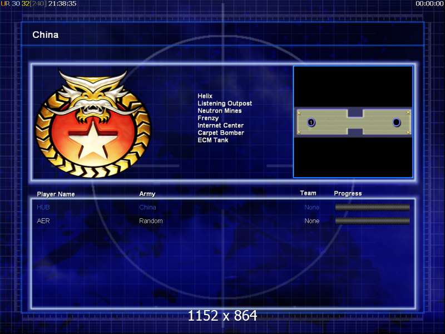Viewport: 445px width, 334px height.
Task: Select the unnumbered start position on the map
Action: 396,122
